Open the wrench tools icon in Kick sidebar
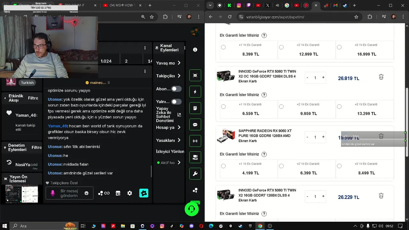Image resolution: width=409 pixels, height=230 pixels. [195, 174]
